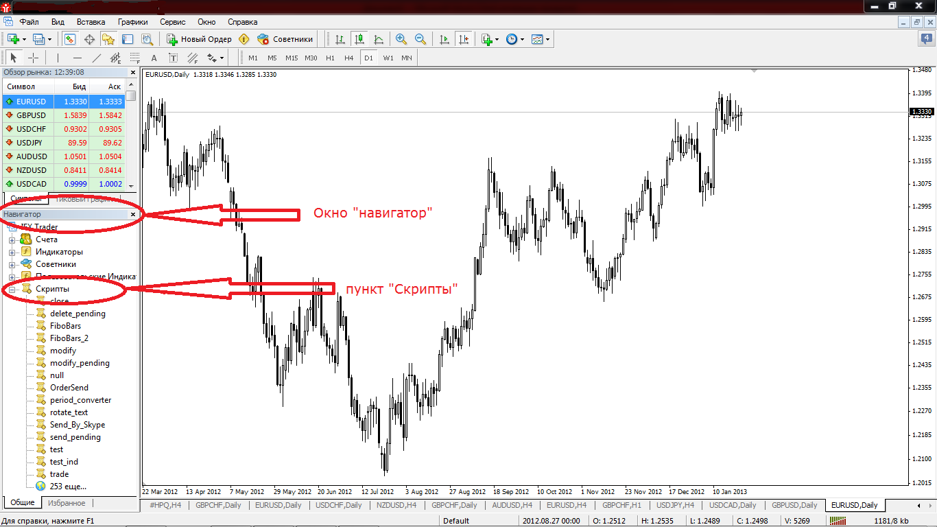Zoom in the chart with magnifier plus
The image size is (937, 527).
click(401, 39)
